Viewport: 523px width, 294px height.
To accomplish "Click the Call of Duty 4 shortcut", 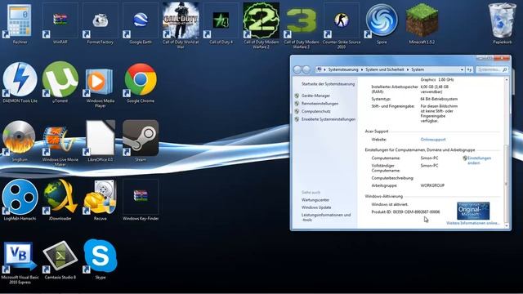I will pos(221,20).
